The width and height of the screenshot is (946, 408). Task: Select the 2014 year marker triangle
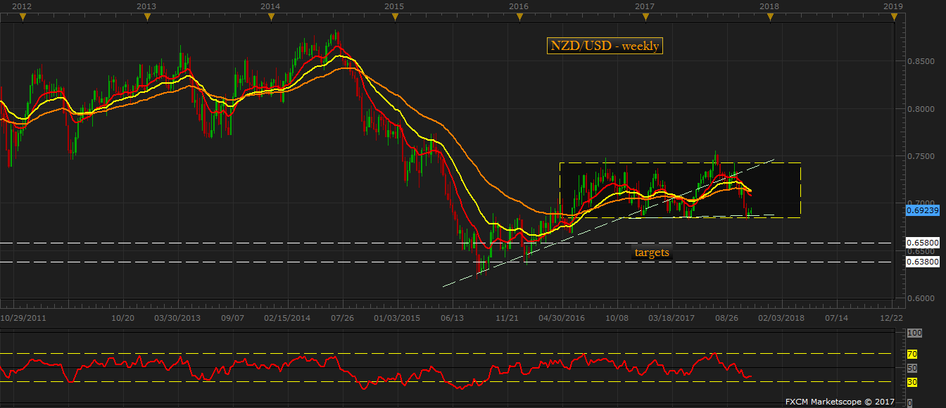tap(271, 18)
